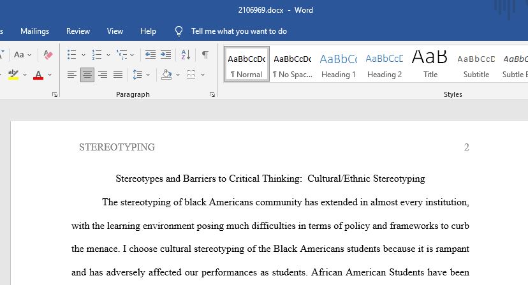Switch to the Review tab
The height and width of the screenshot is (285, 528).
tap(78, 31)
